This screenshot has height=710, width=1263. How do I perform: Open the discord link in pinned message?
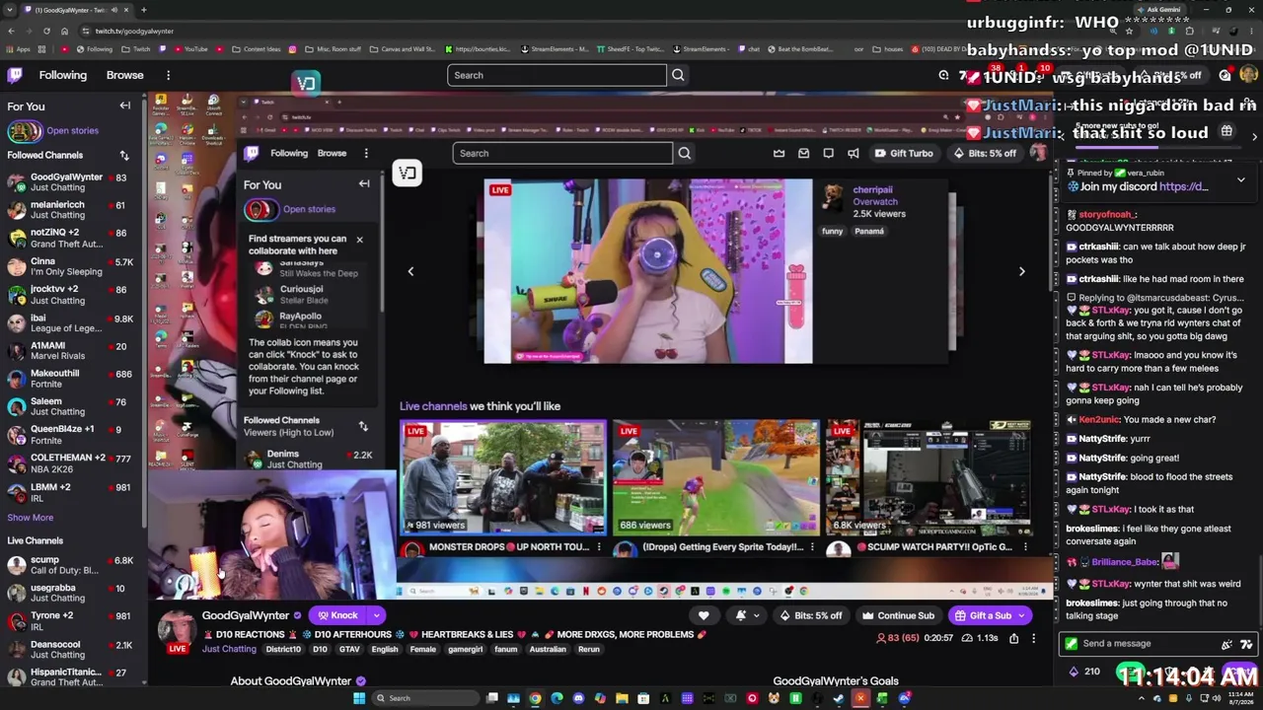[x=1183, y=186]
